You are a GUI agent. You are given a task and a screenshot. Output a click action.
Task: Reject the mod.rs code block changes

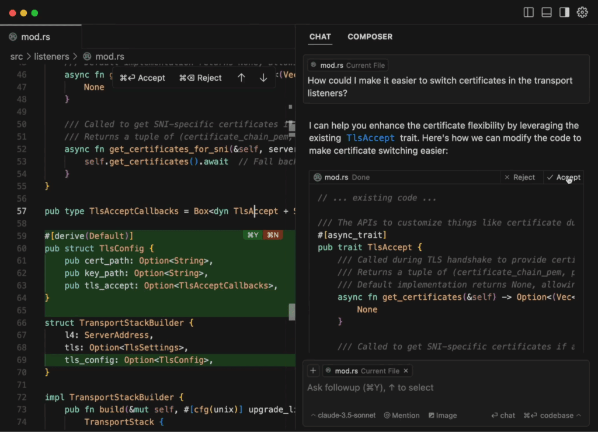click(x=519, y=177)
